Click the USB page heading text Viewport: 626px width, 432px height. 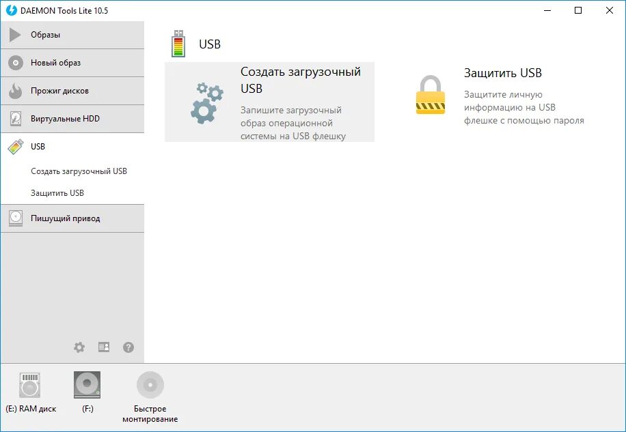pos(210,44)
